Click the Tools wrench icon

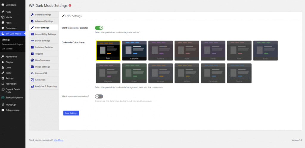point(3,73)
